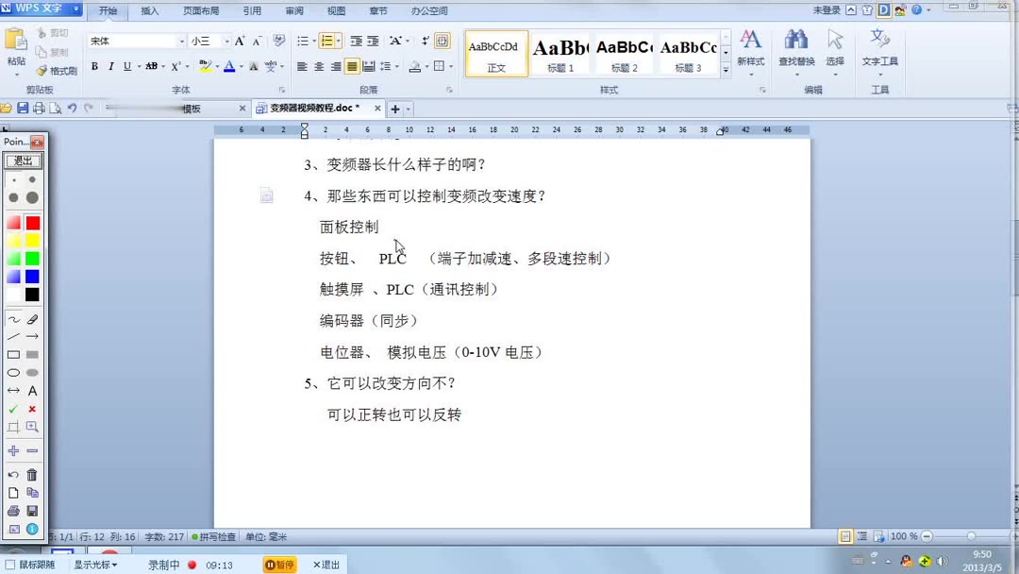1019x574 pixels.
Task: Toggle bold formatting
Action: point(94,67)
